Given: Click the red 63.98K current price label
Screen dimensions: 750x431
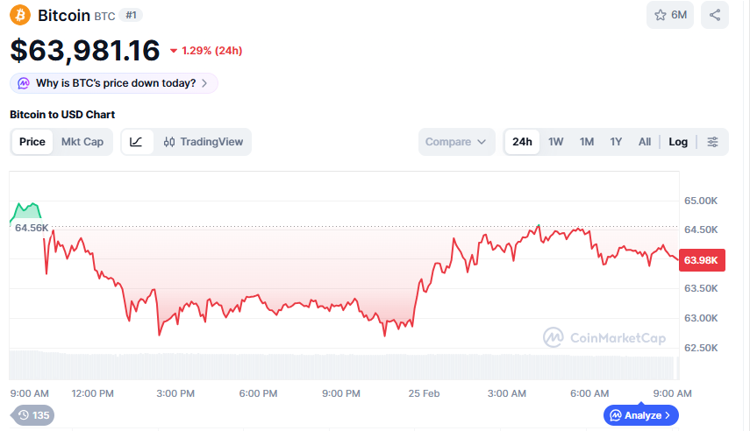Looking at the screenshot, I should 703,260.
